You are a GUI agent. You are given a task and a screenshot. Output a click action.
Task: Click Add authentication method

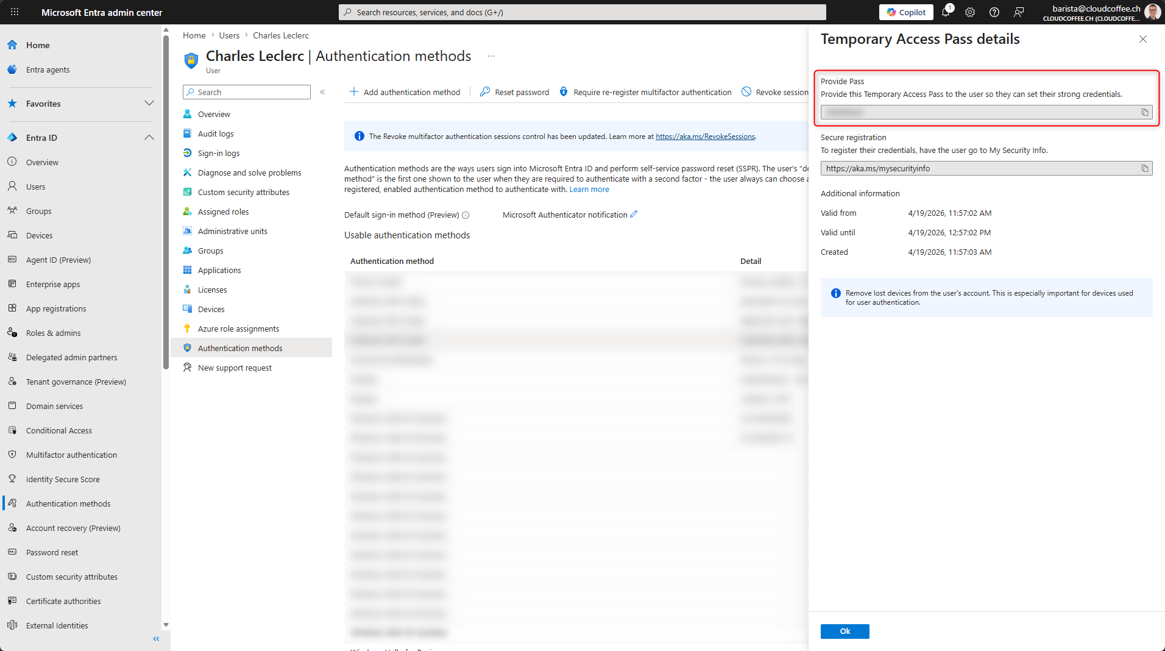405,92
